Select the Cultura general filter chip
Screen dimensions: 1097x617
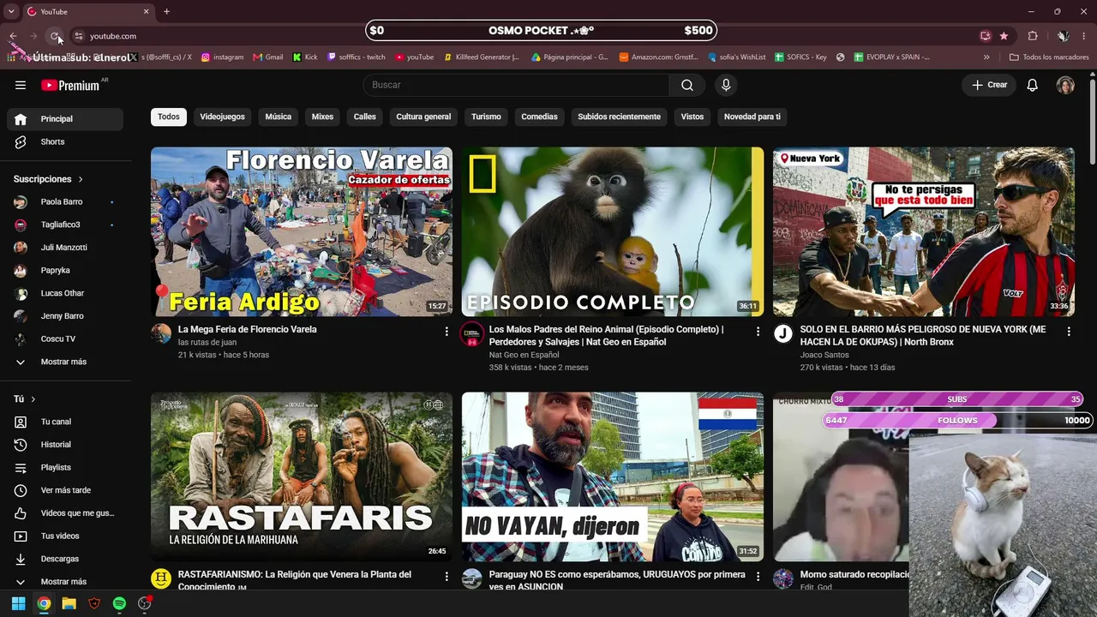(423, 117)
